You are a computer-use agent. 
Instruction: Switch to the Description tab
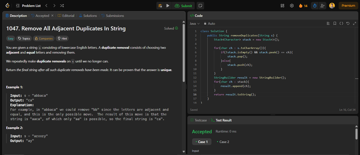[x=16, y=16]
